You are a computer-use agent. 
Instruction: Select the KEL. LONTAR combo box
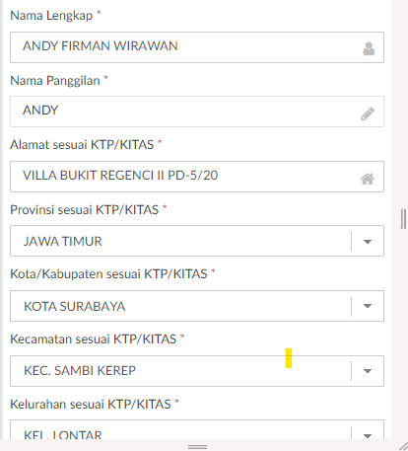click(x=197, y=429)
